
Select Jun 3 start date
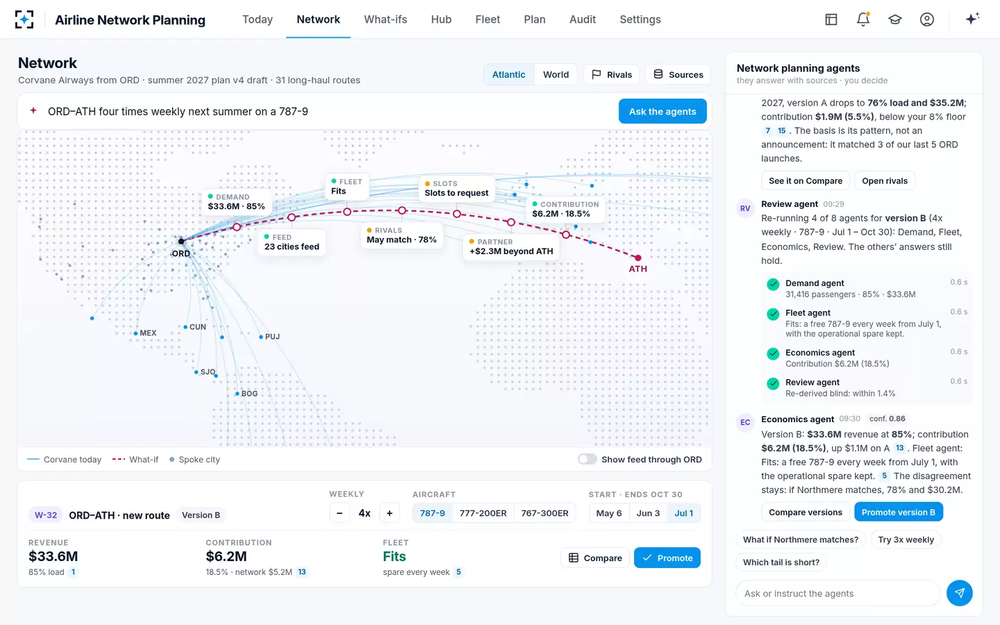[648, 513]
